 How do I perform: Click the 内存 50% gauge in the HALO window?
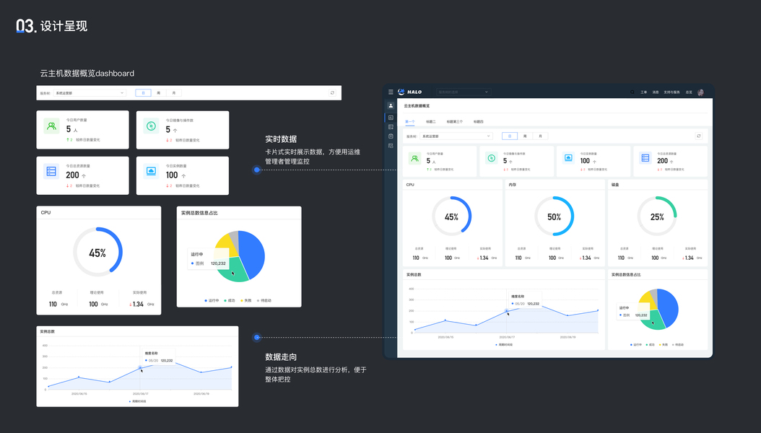(x=555, y=216)
